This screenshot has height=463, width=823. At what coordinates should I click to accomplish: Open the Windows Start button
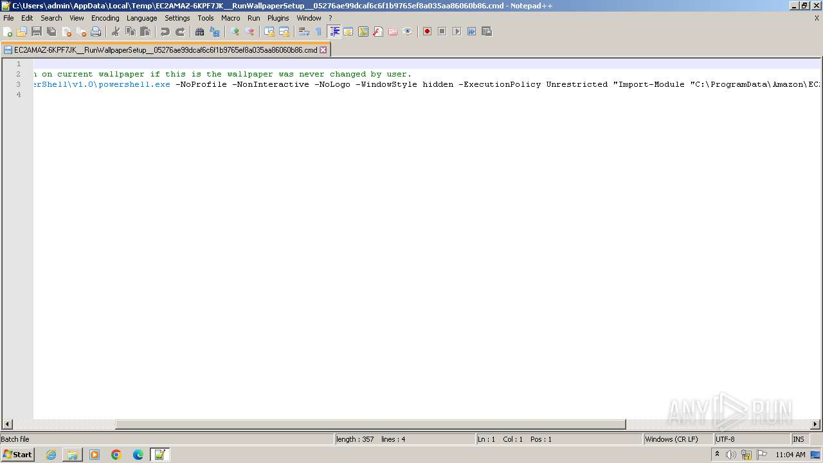point(18,455)
